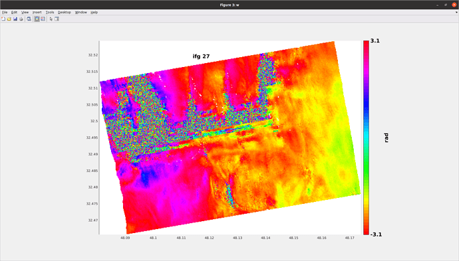Click the 'ifg 27' plot title

(x=201, y=56)
